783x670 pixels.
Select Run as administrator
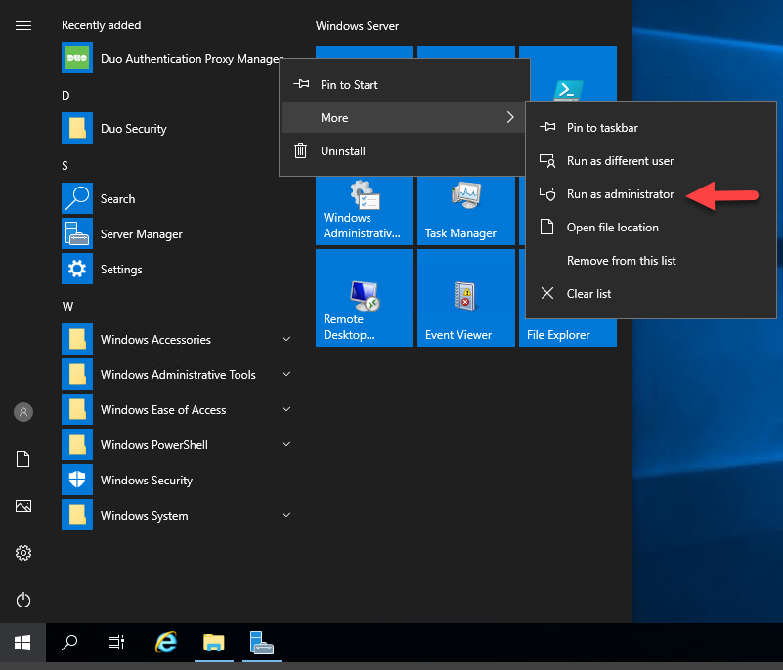(651, 194)
